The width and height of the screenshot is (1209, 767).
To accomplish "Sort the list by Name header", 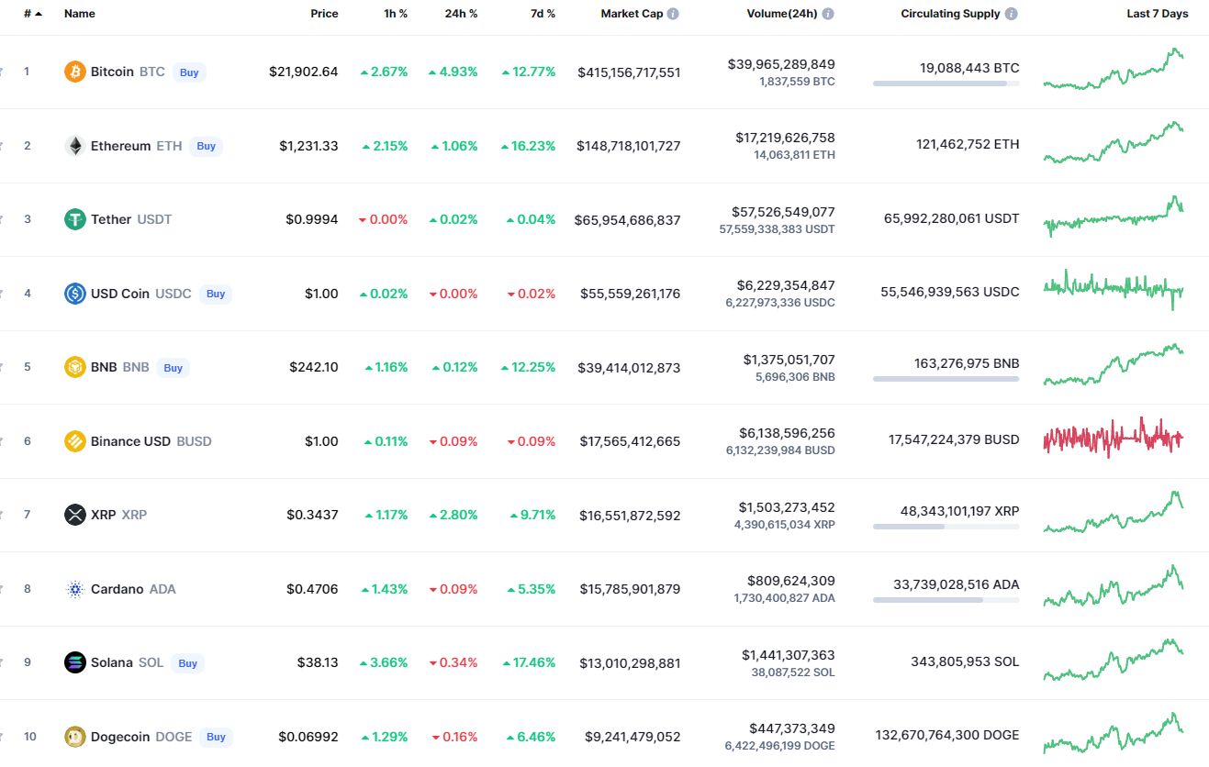I will point(80,14).
